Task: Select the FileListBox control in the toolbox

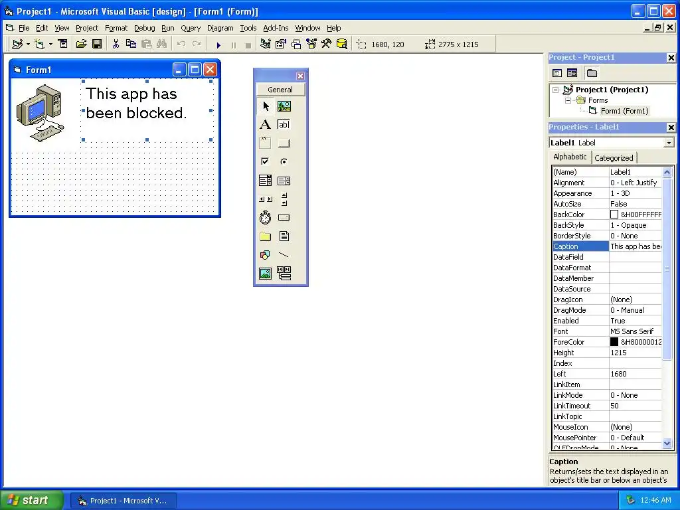Action: [x=284, y=236]
